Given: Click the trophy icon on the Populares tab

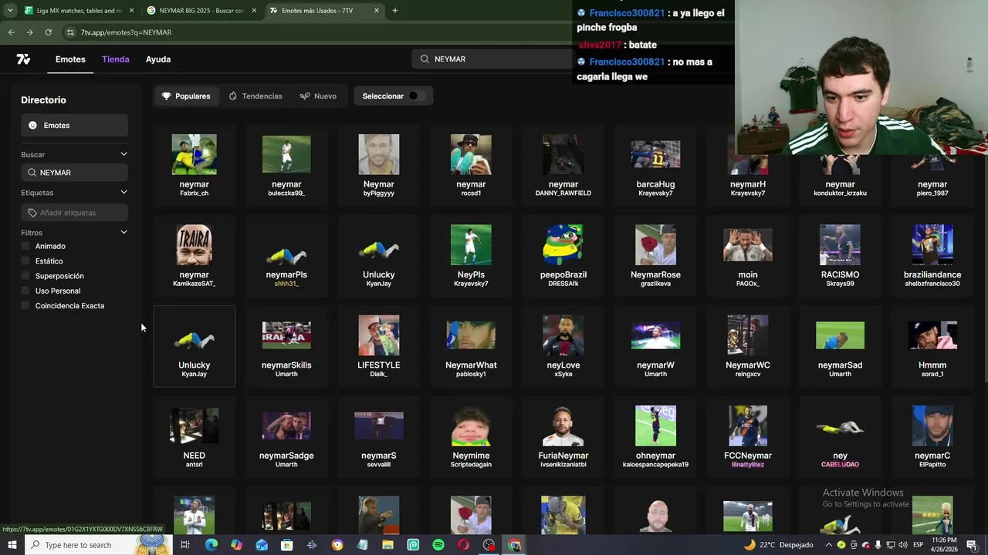Looking at the screenshot, I should pyautogui.click(x=166, y=96).
